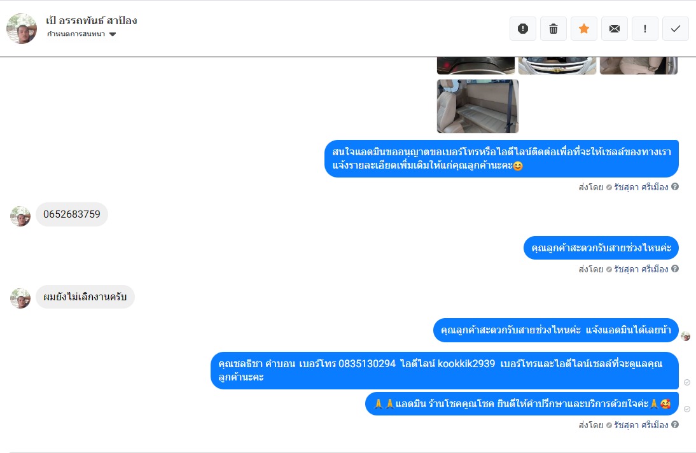
Task: Mark conversation as spam via exclamation circle icon
Action: (523, 29)
